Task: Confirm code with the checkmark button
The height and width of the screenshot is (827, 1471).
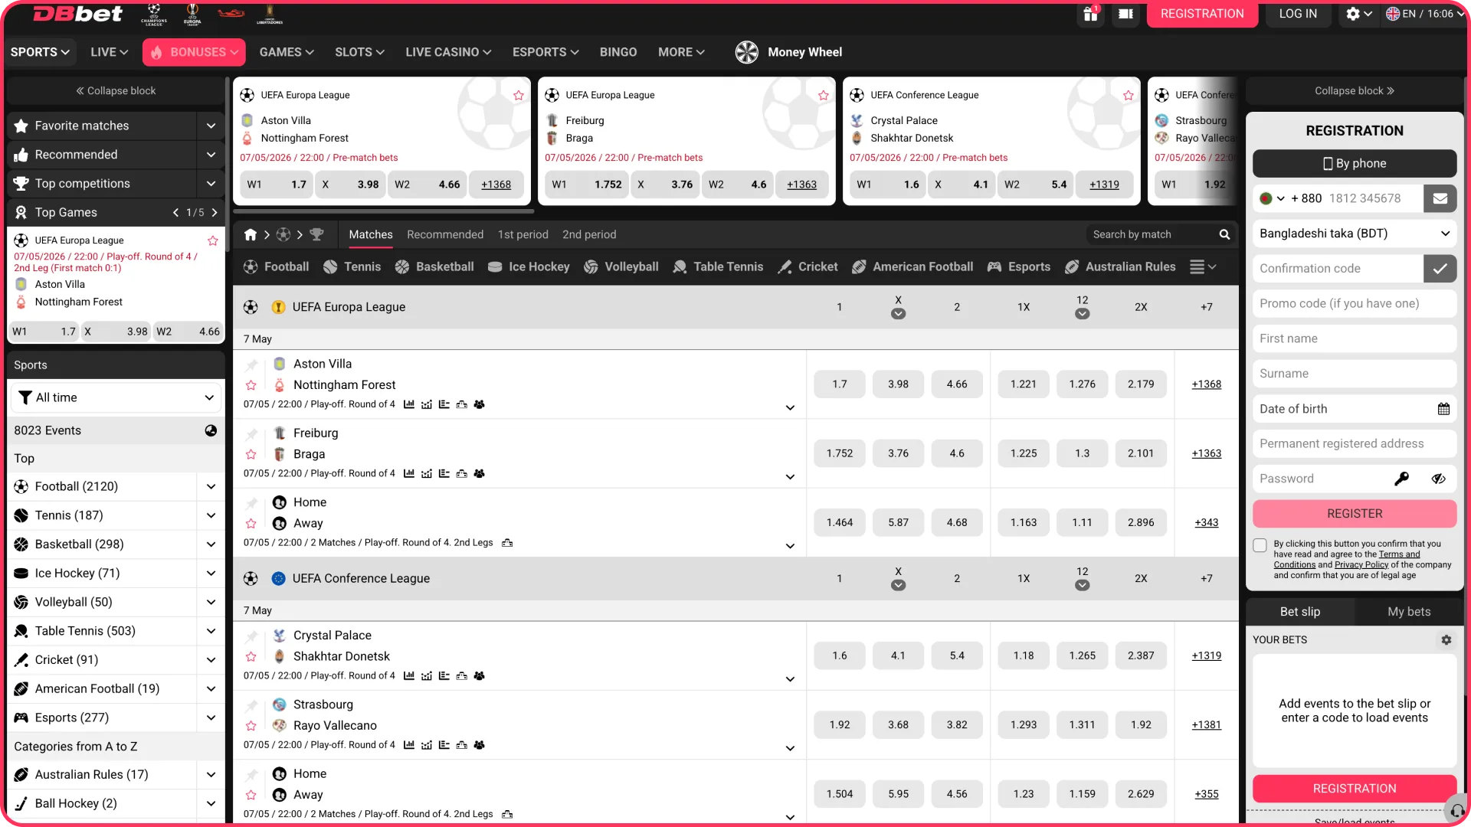Action: click(x=1440, y=268)
